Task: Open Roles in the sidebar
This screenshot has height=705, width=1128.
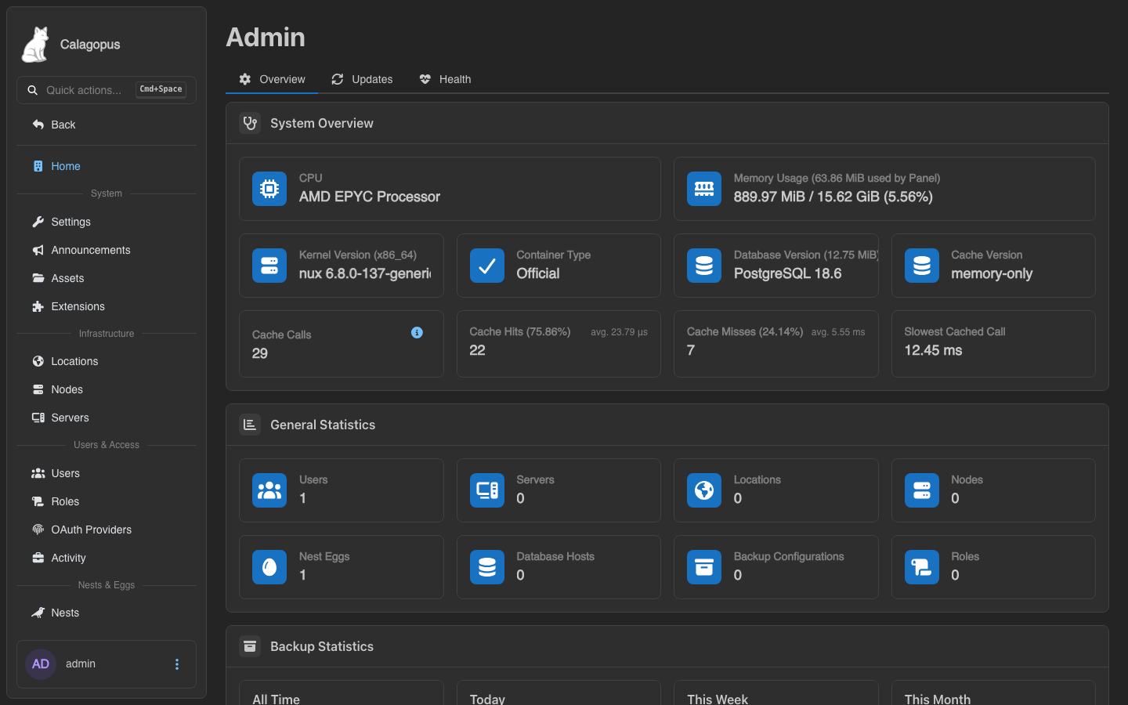Action: (x=107, y=501)
